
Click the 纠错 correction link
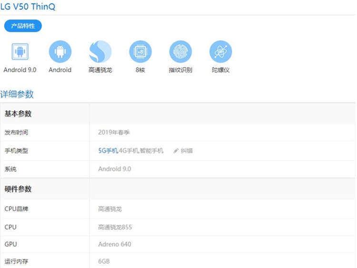point(187,151)
